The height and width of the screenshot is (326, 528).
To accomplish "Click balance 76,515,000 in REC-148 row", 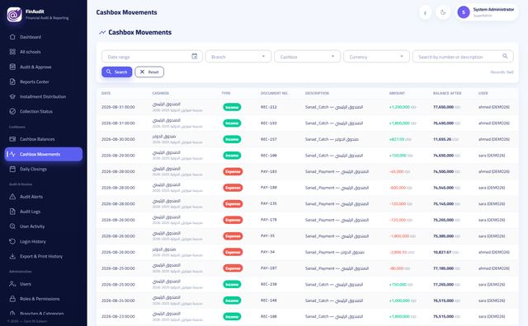I will pyautogui.click(x=443, y=300).
